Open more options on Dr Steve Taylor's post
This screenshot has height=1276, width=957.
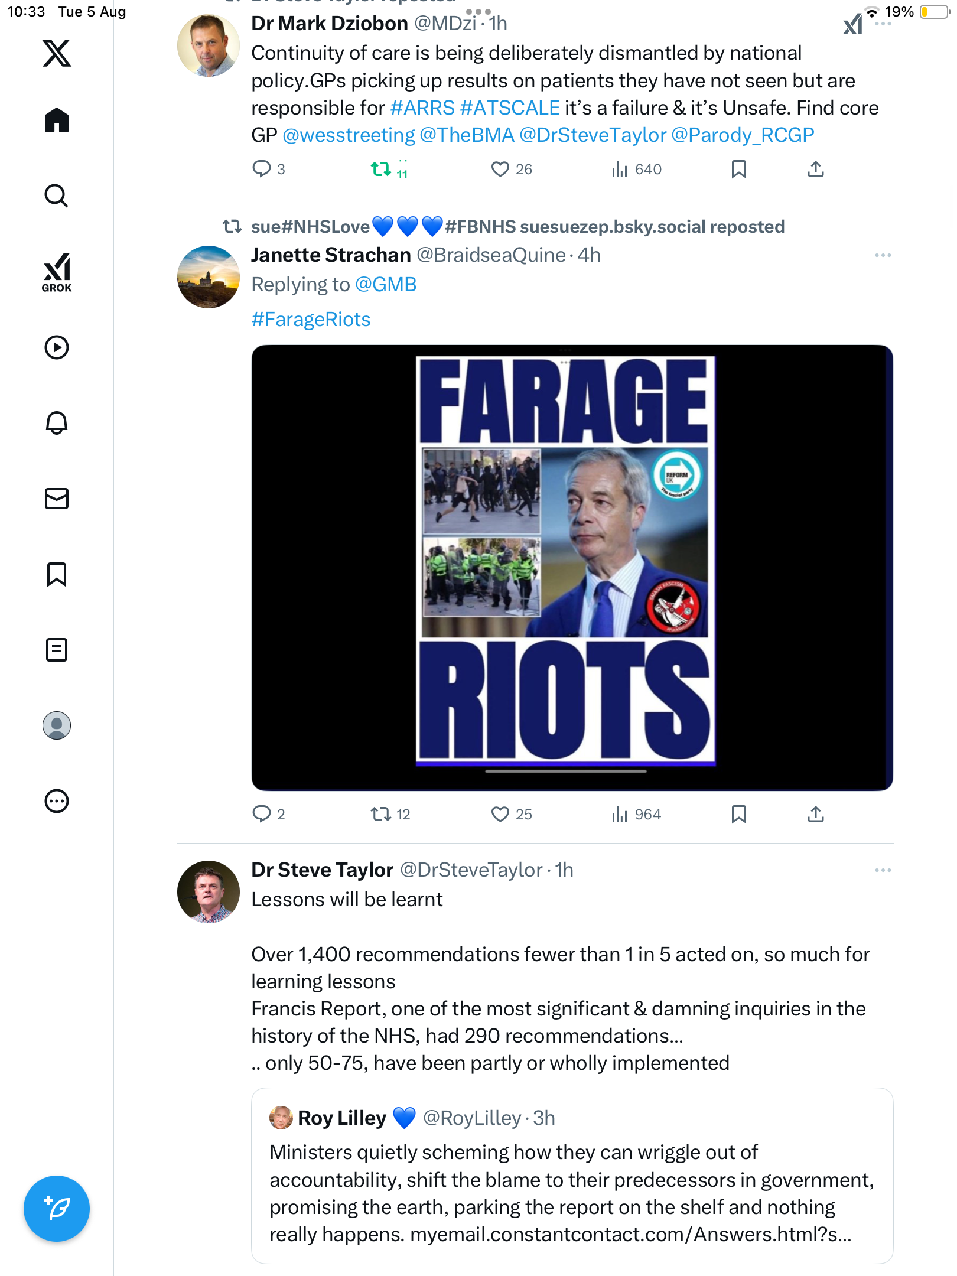(x=883, y=870)
